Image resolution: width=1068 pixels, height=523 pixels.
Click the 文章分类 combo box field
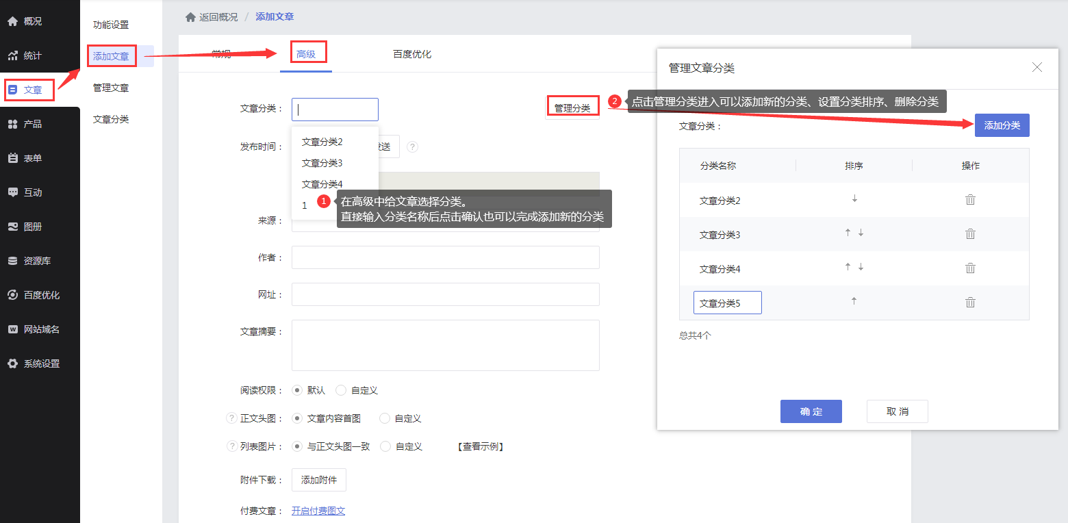[335, 110]
